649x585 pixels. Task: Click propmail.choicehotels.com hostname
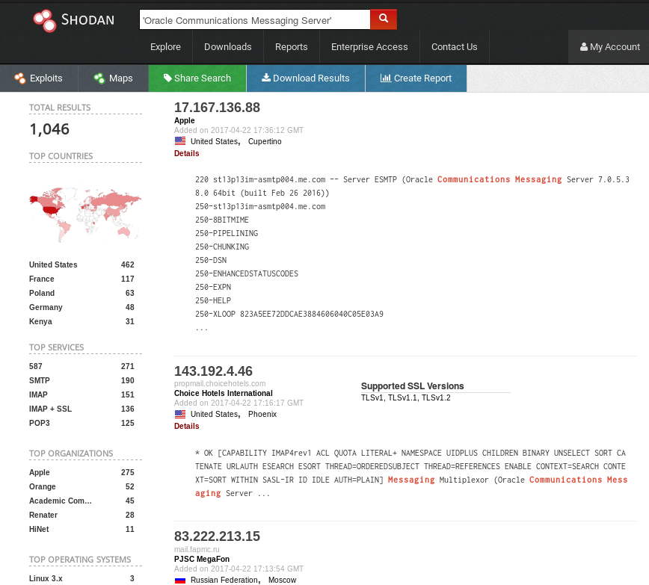click(x=220, y=383)
